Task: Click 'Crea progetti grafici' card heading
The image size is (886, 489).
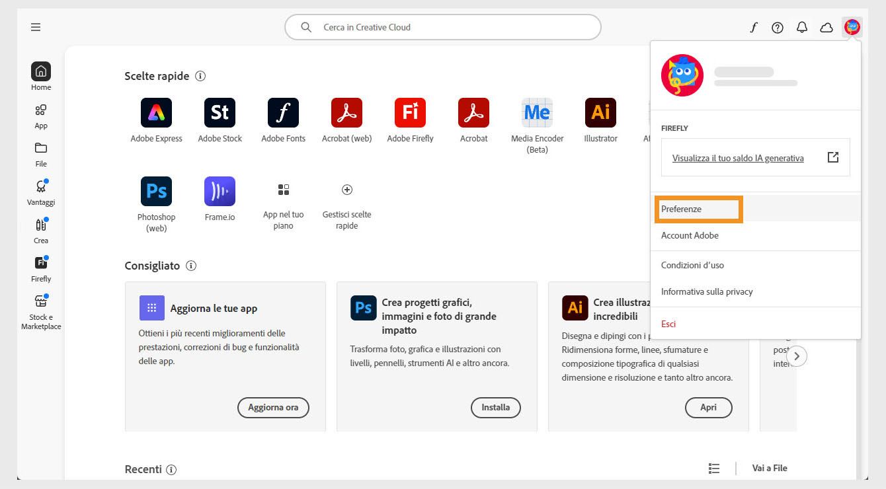Action: 439,316
